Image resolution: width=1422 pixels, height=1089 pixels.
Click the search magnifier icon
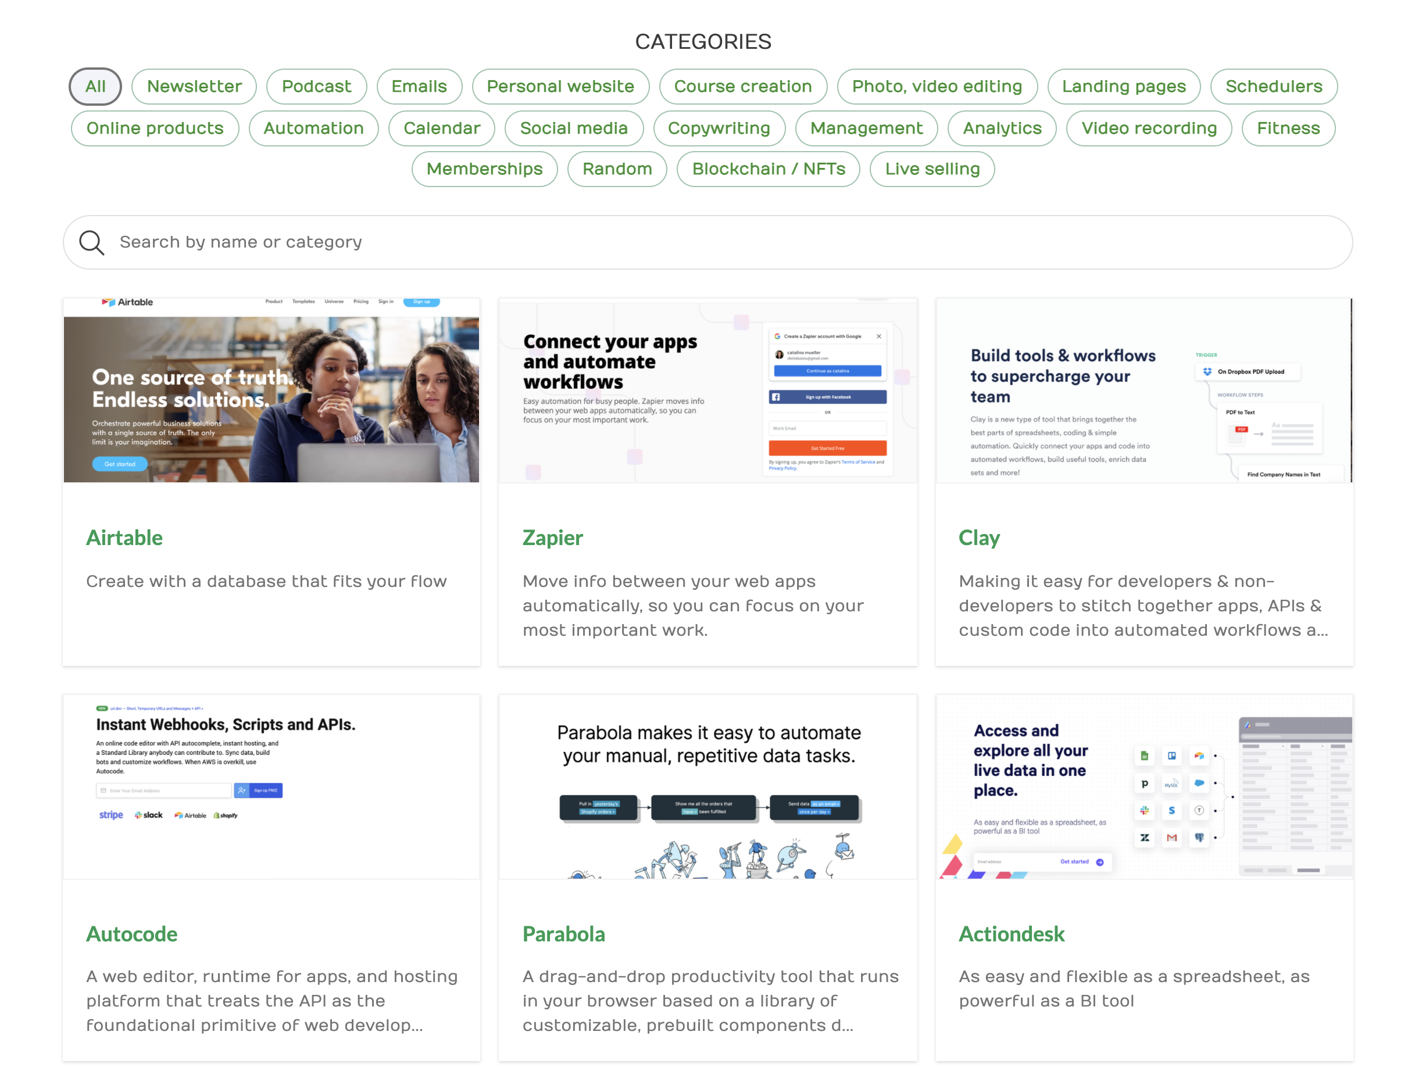pos(91,242)
